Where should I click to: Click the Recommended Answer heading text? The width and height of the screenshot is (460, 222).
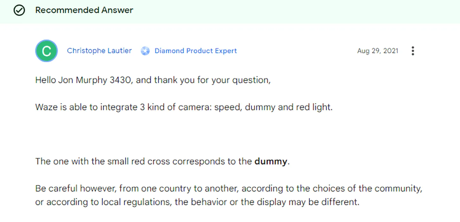(84, 10)
